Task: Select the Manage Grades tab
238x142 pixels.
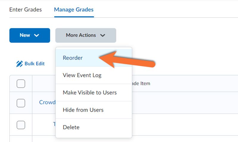Action: click(x=74, y=10)
